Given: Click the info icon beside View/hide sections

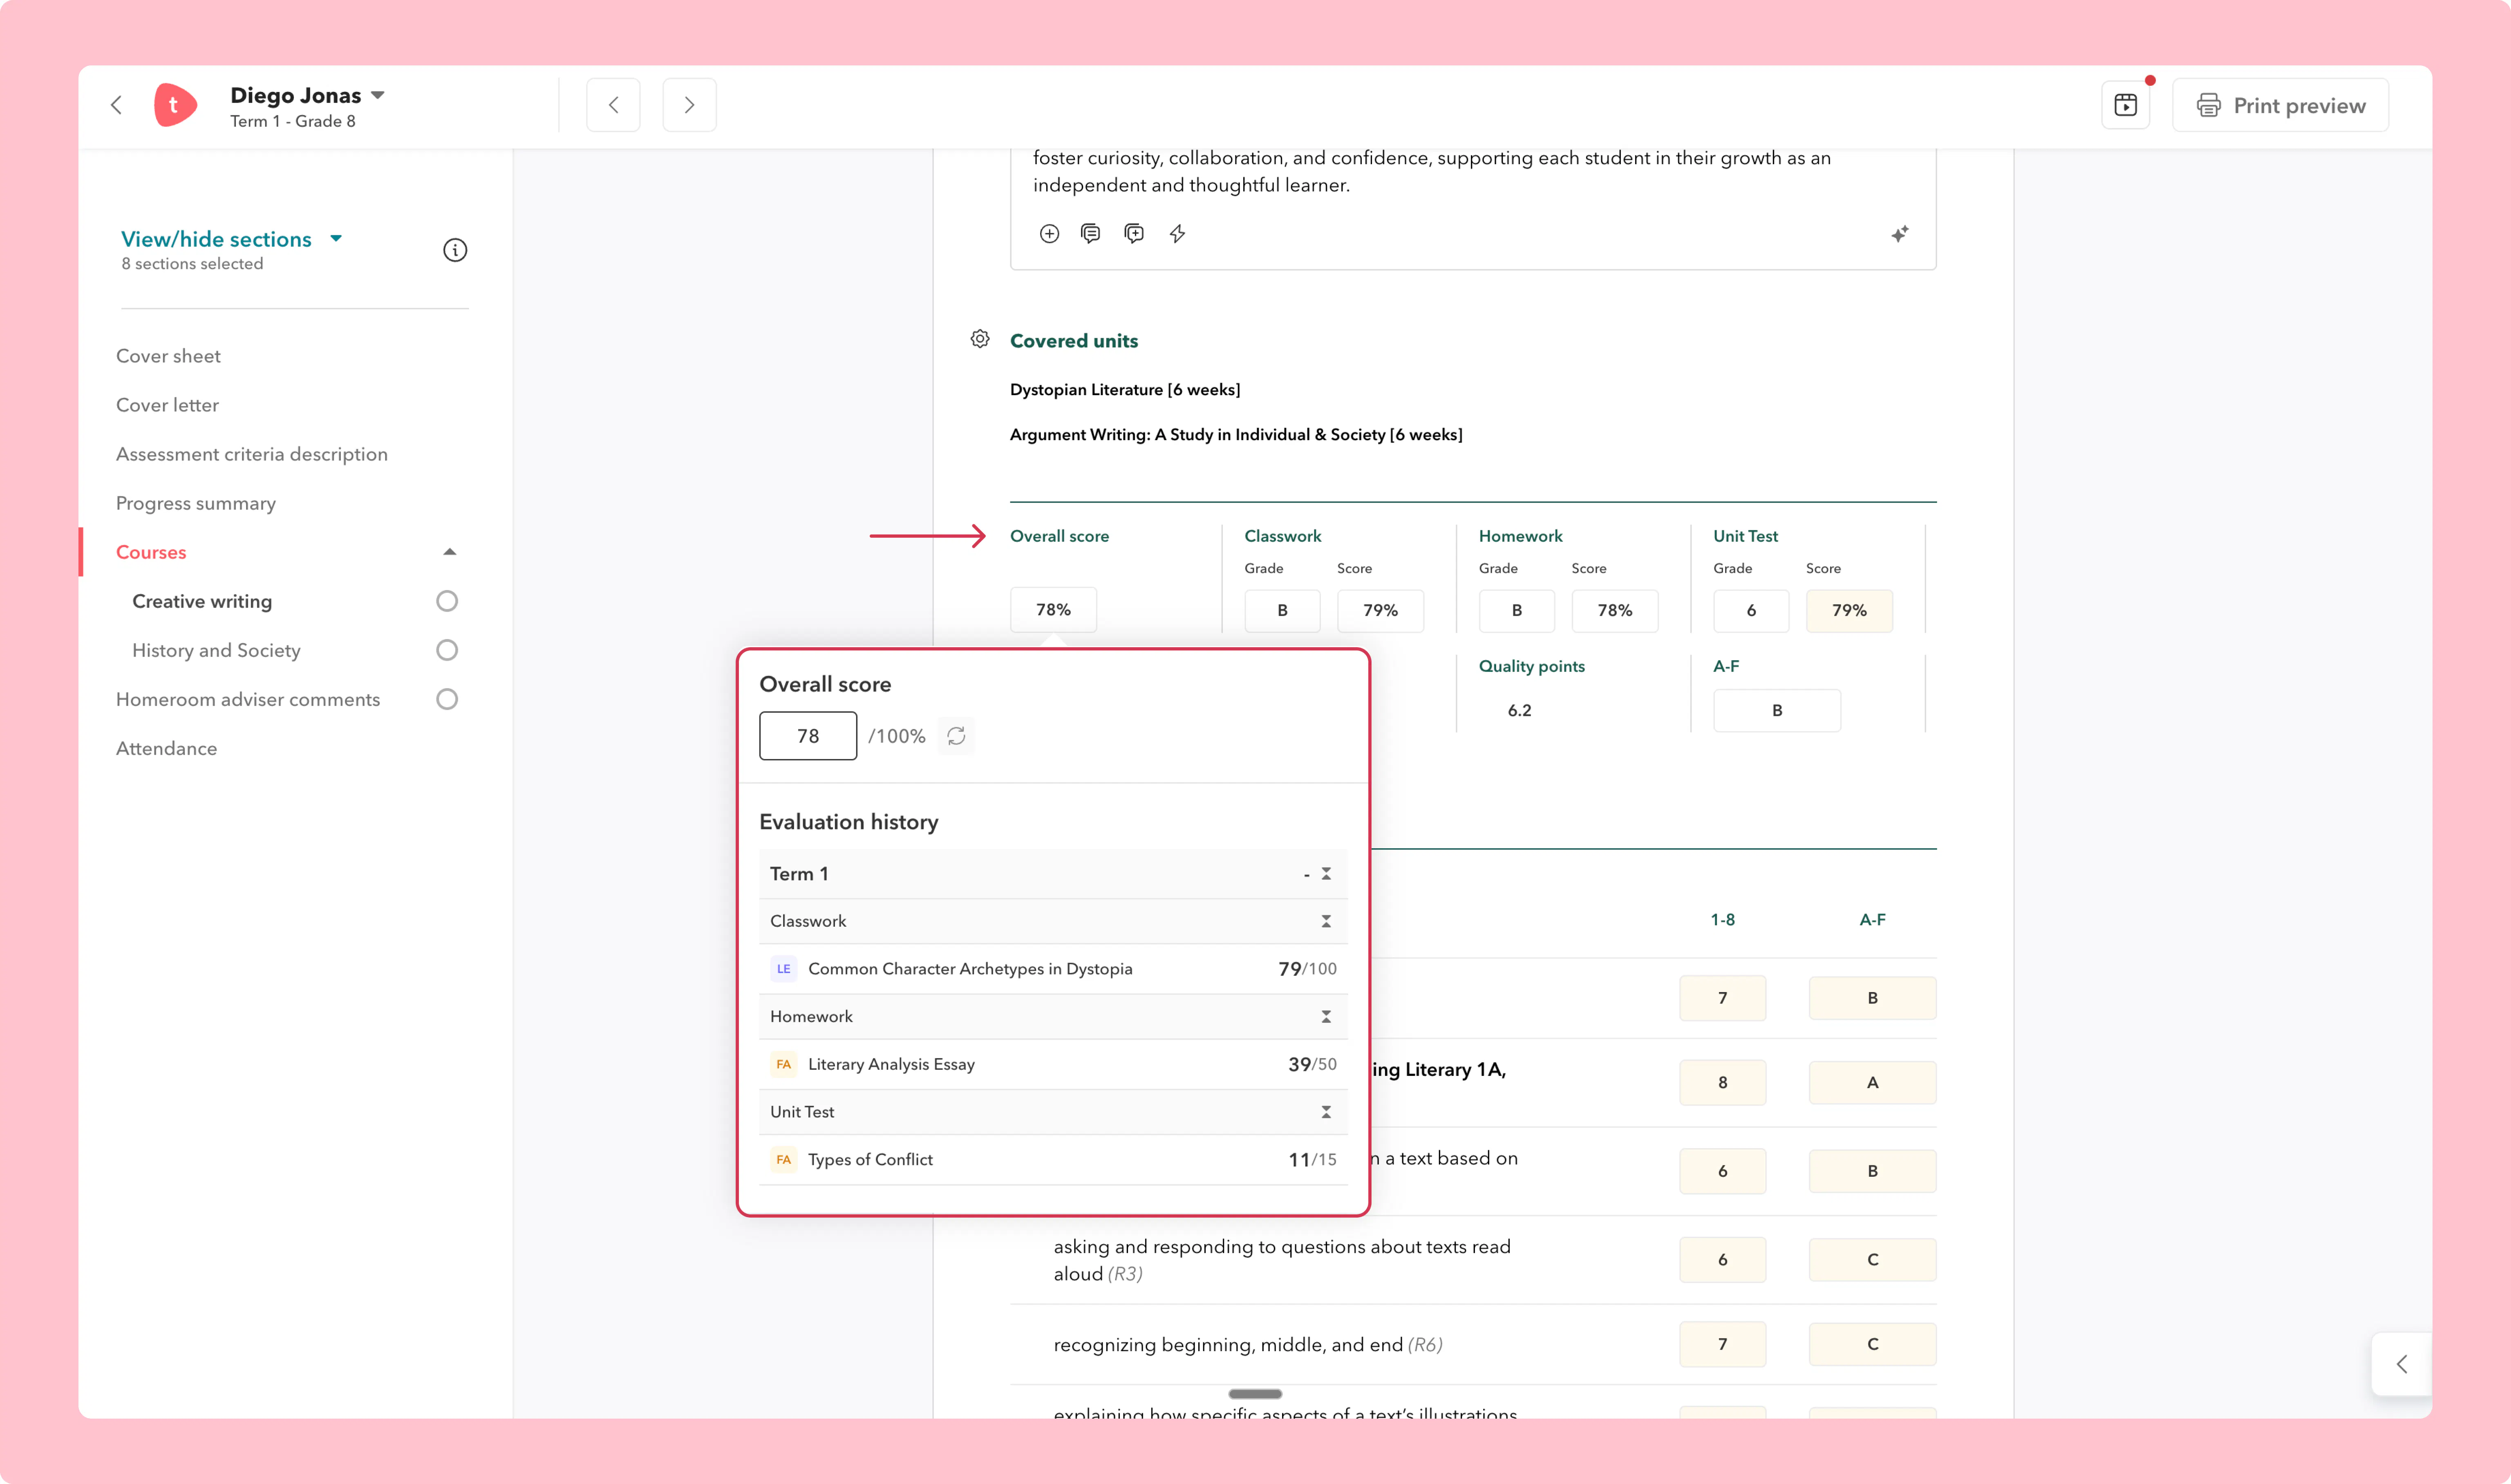Looking at the screenshot, I should (455, 250).
